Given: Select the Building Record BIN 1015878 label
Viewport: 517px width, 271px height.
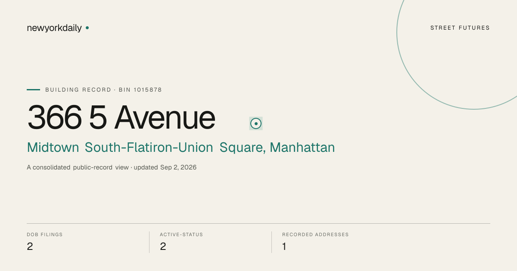Looking at the screenshot, I should tap(103, 90).
